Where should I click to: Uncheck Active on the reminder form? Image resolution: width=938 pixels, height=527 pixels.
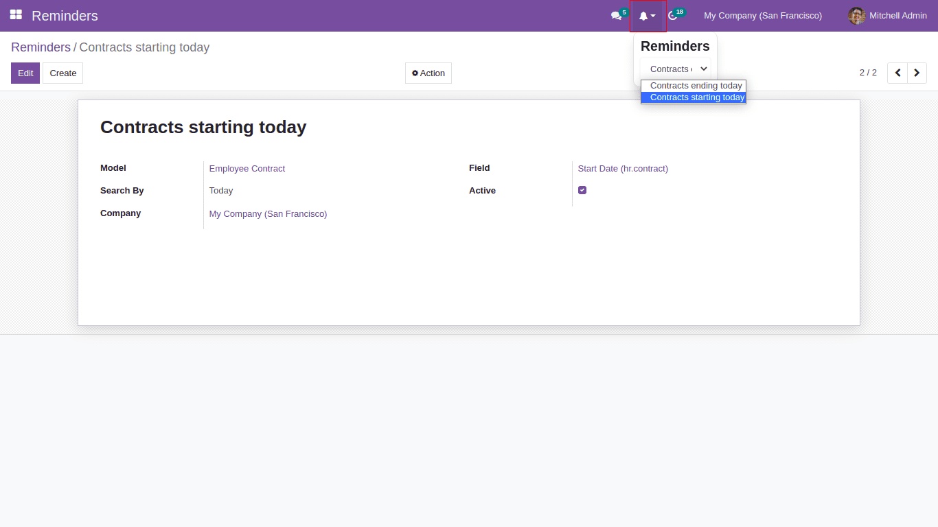tap(582, 190)
